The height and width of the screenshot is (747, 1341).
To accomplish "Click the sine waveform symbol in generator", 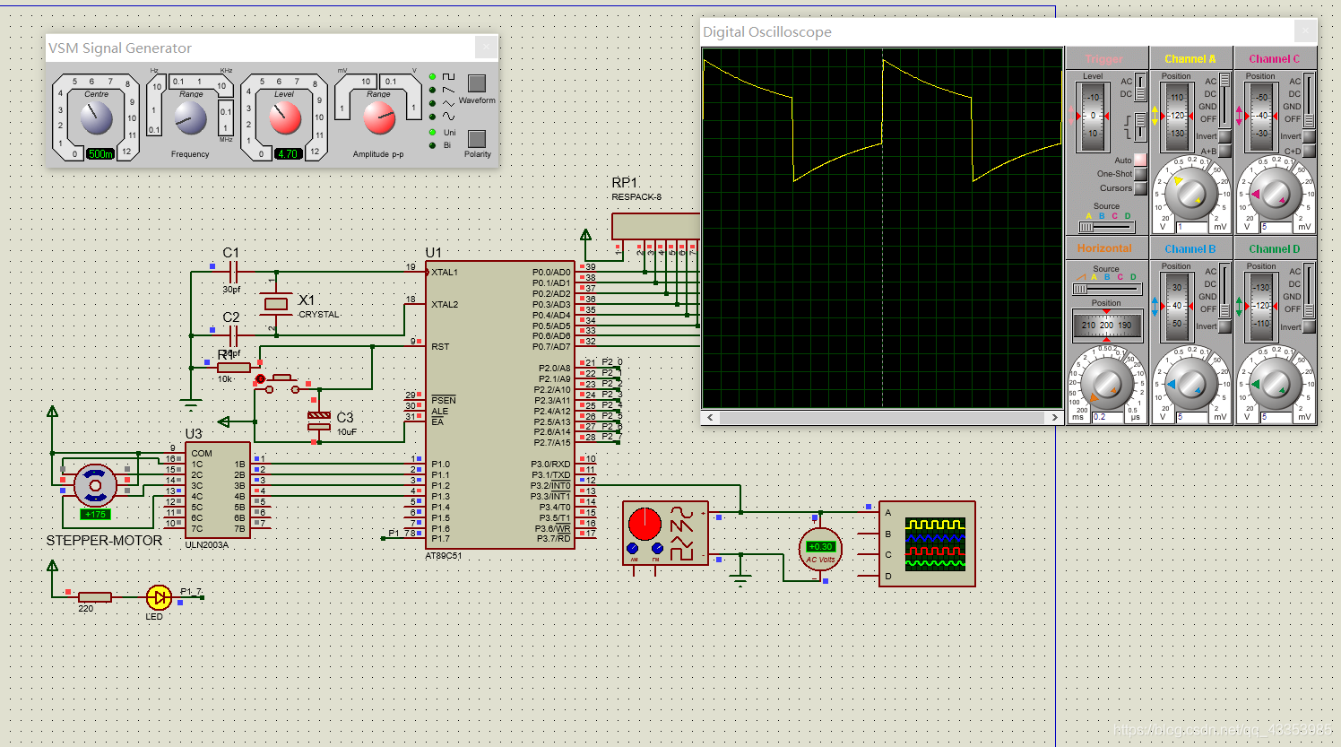I will click(x=448, y=117).
